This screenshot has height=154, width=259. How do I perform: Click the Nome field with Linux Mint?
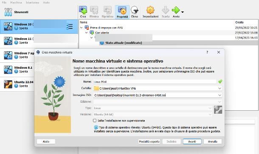click(155, 82)
